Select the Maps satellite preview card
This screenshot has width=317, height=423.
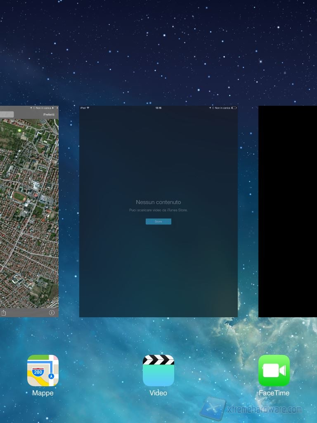click(29, 215)
